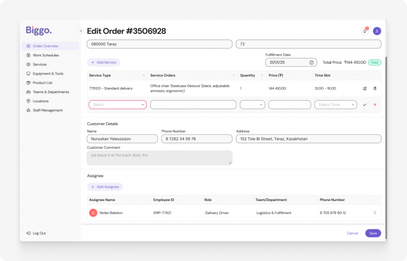Screen dimensions: 407x261
Task: Sort by Service Orders column
Action: [233, 75]
